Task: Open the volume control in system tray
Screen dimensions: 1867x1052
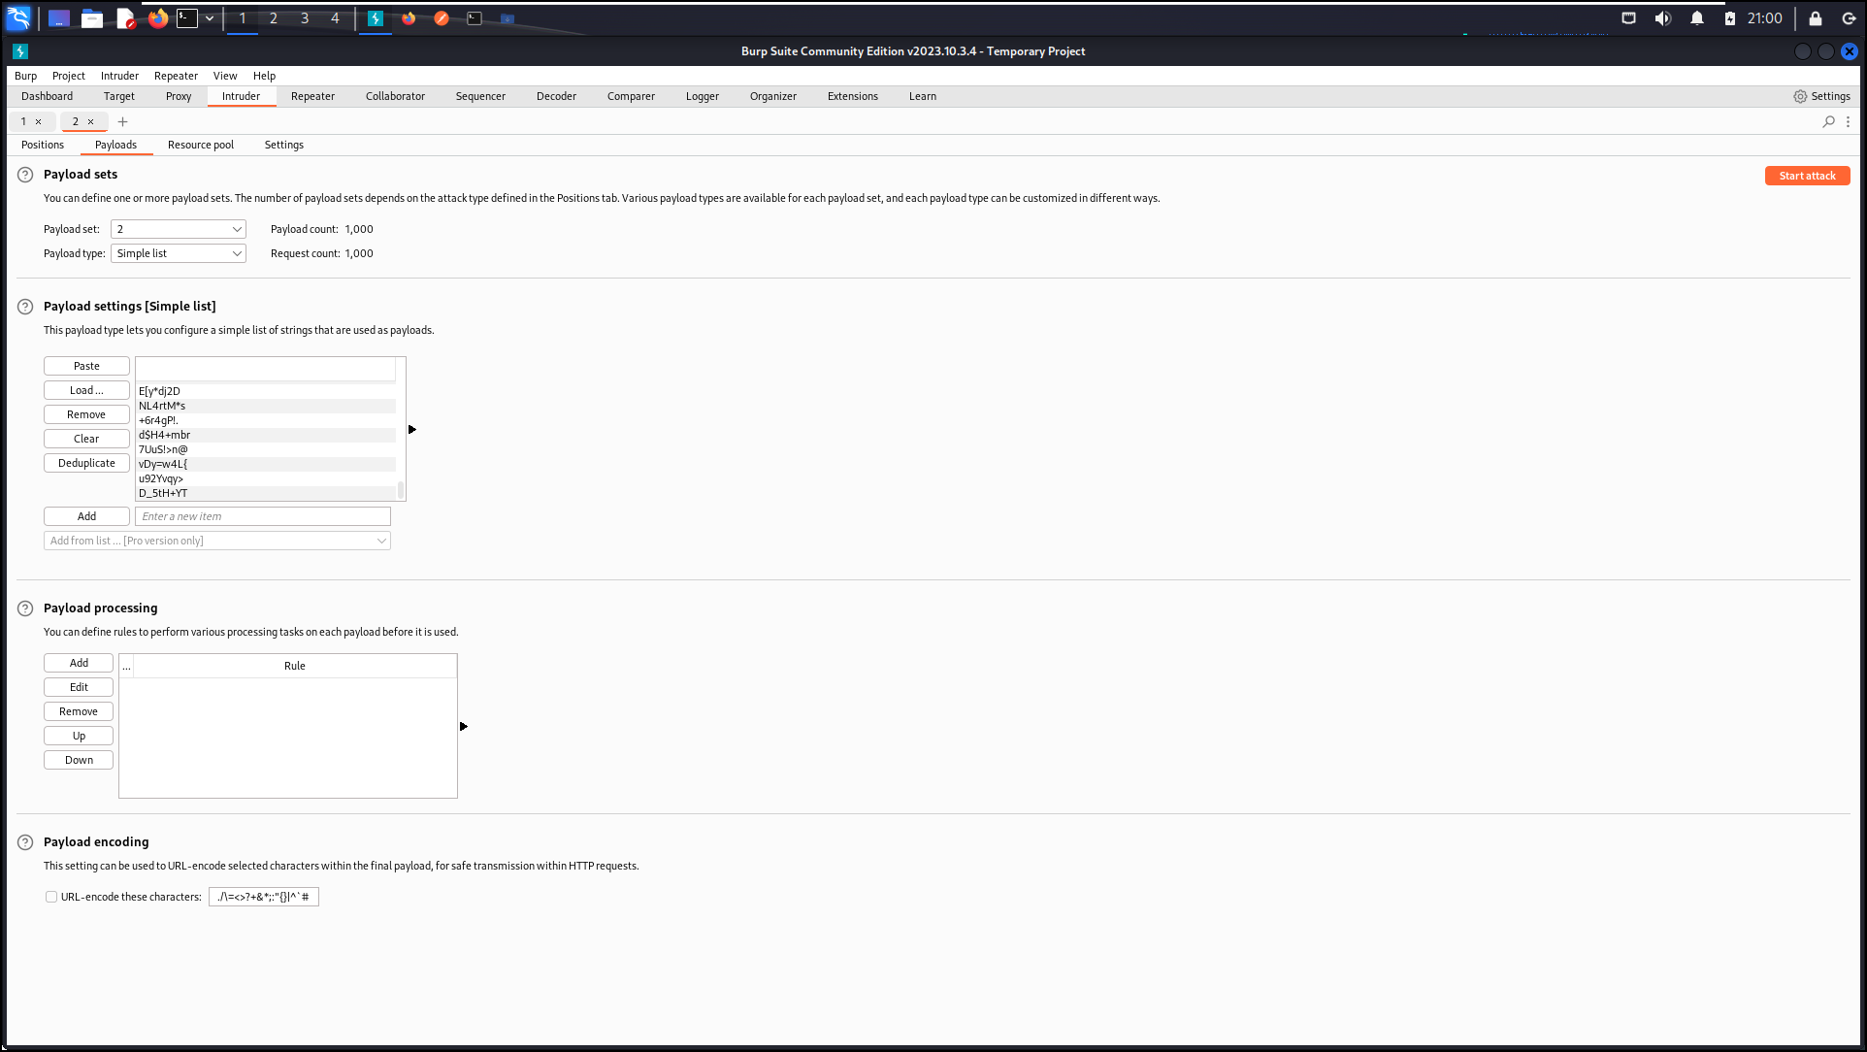Action: click(1663, 18)
